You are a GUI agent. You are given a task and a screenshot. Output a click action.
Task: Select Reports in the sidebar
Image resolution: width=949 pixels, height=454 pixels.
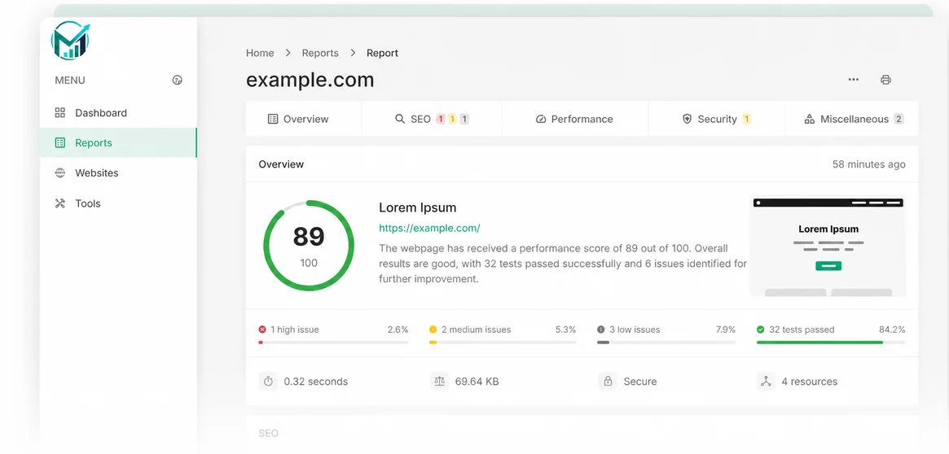click(118, 142)
